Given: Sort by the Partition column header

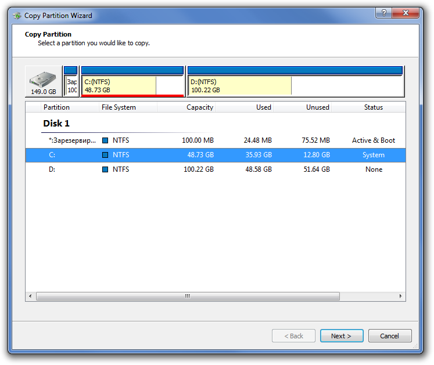Looking at the screenshot, I should tap(56, 107).
